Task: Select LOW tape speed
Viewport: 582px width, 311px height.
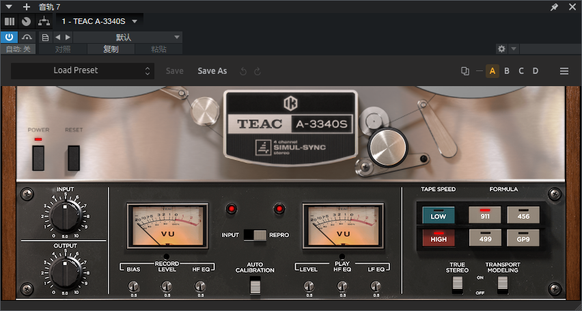Action: point(439,215)
